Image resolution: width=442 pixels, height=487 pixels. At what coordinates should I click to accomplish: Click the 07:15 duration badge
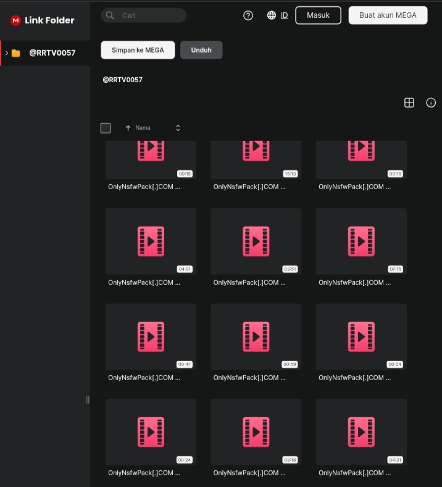click(396, 269)
